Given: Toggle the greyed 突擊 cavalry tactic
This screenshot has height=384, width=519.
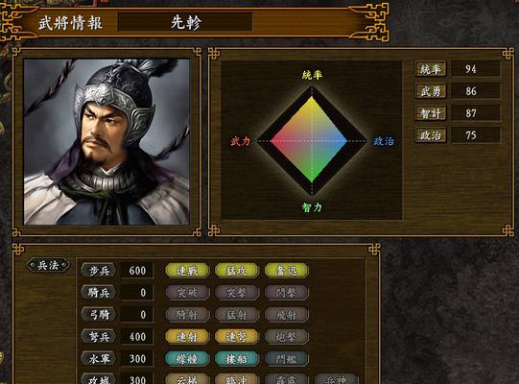Looking at the screenshot, I should pos(236,293).
